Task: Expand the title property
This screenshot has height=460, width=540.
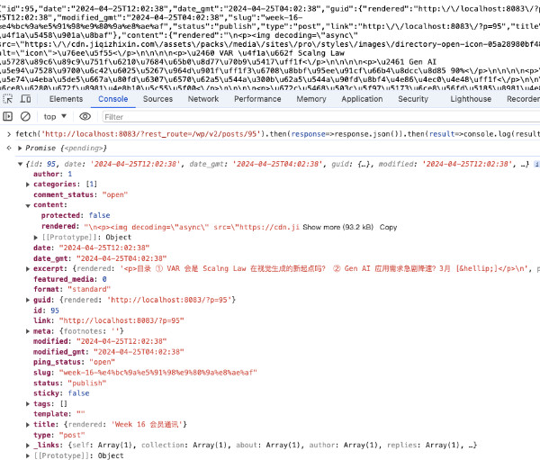Action: point(28,425)
